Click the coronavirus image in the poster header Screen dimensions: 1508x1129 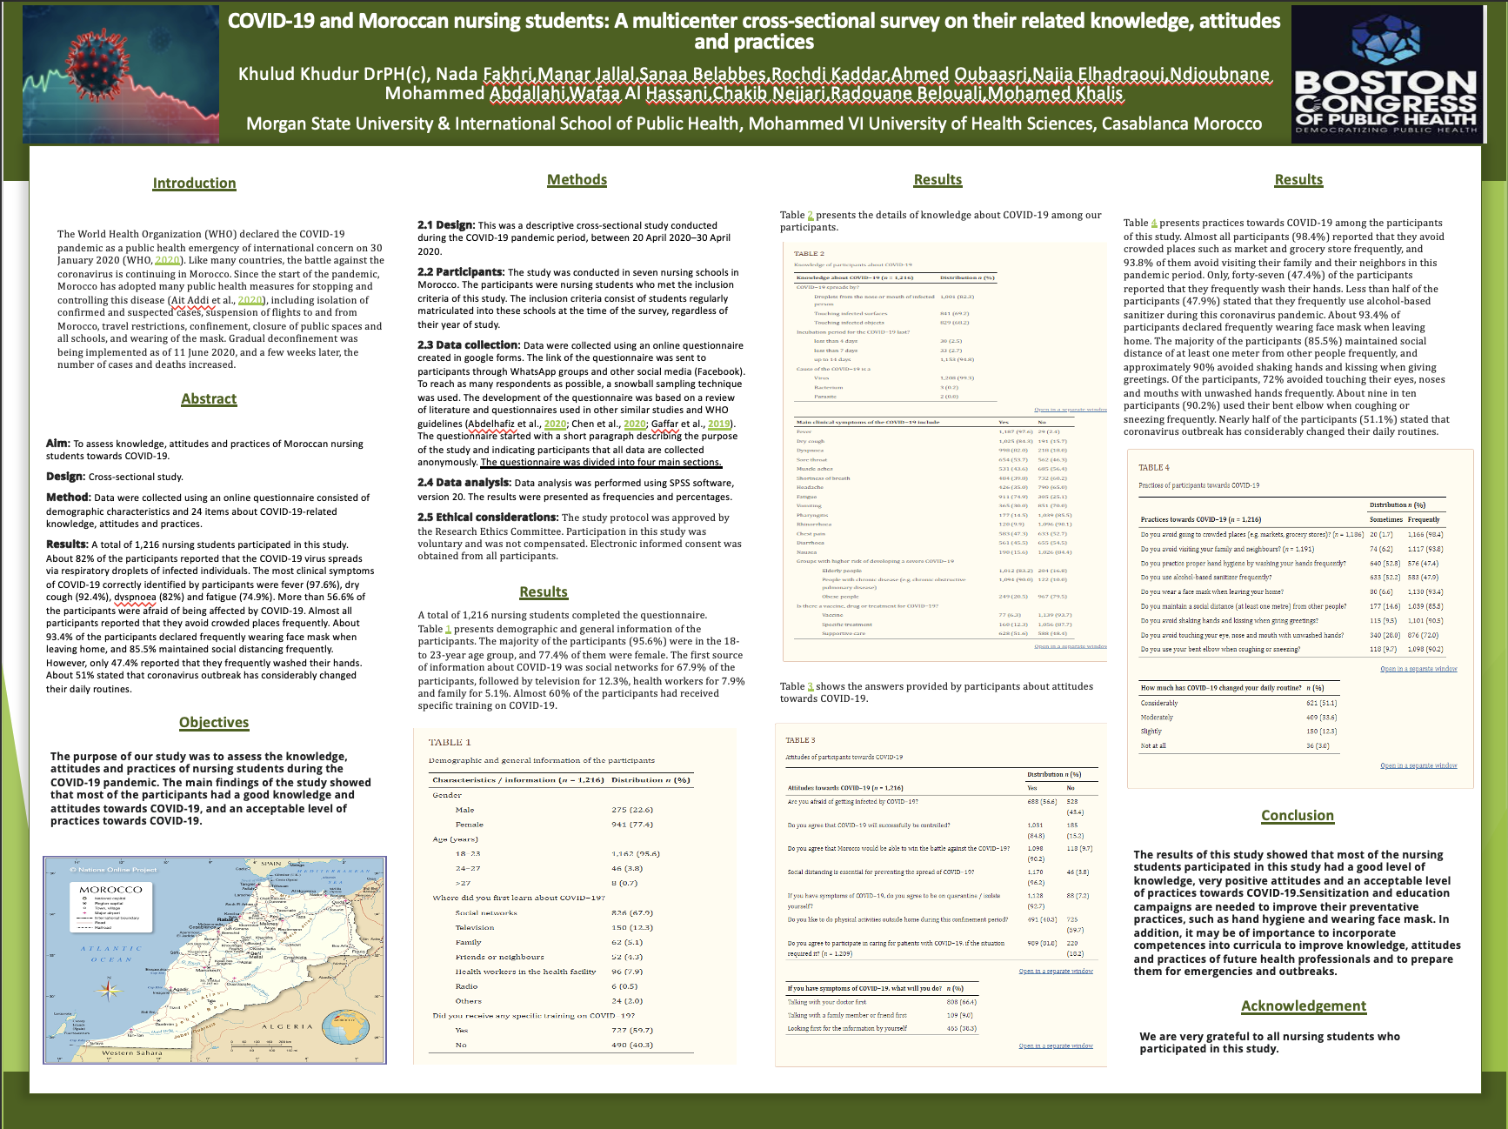click(x=121, y=74)
